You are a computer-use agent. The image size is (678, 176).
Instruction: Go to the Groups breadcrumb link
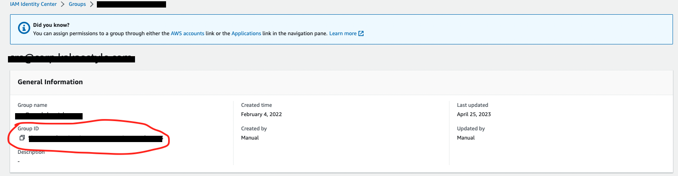[x=77, y=4]
